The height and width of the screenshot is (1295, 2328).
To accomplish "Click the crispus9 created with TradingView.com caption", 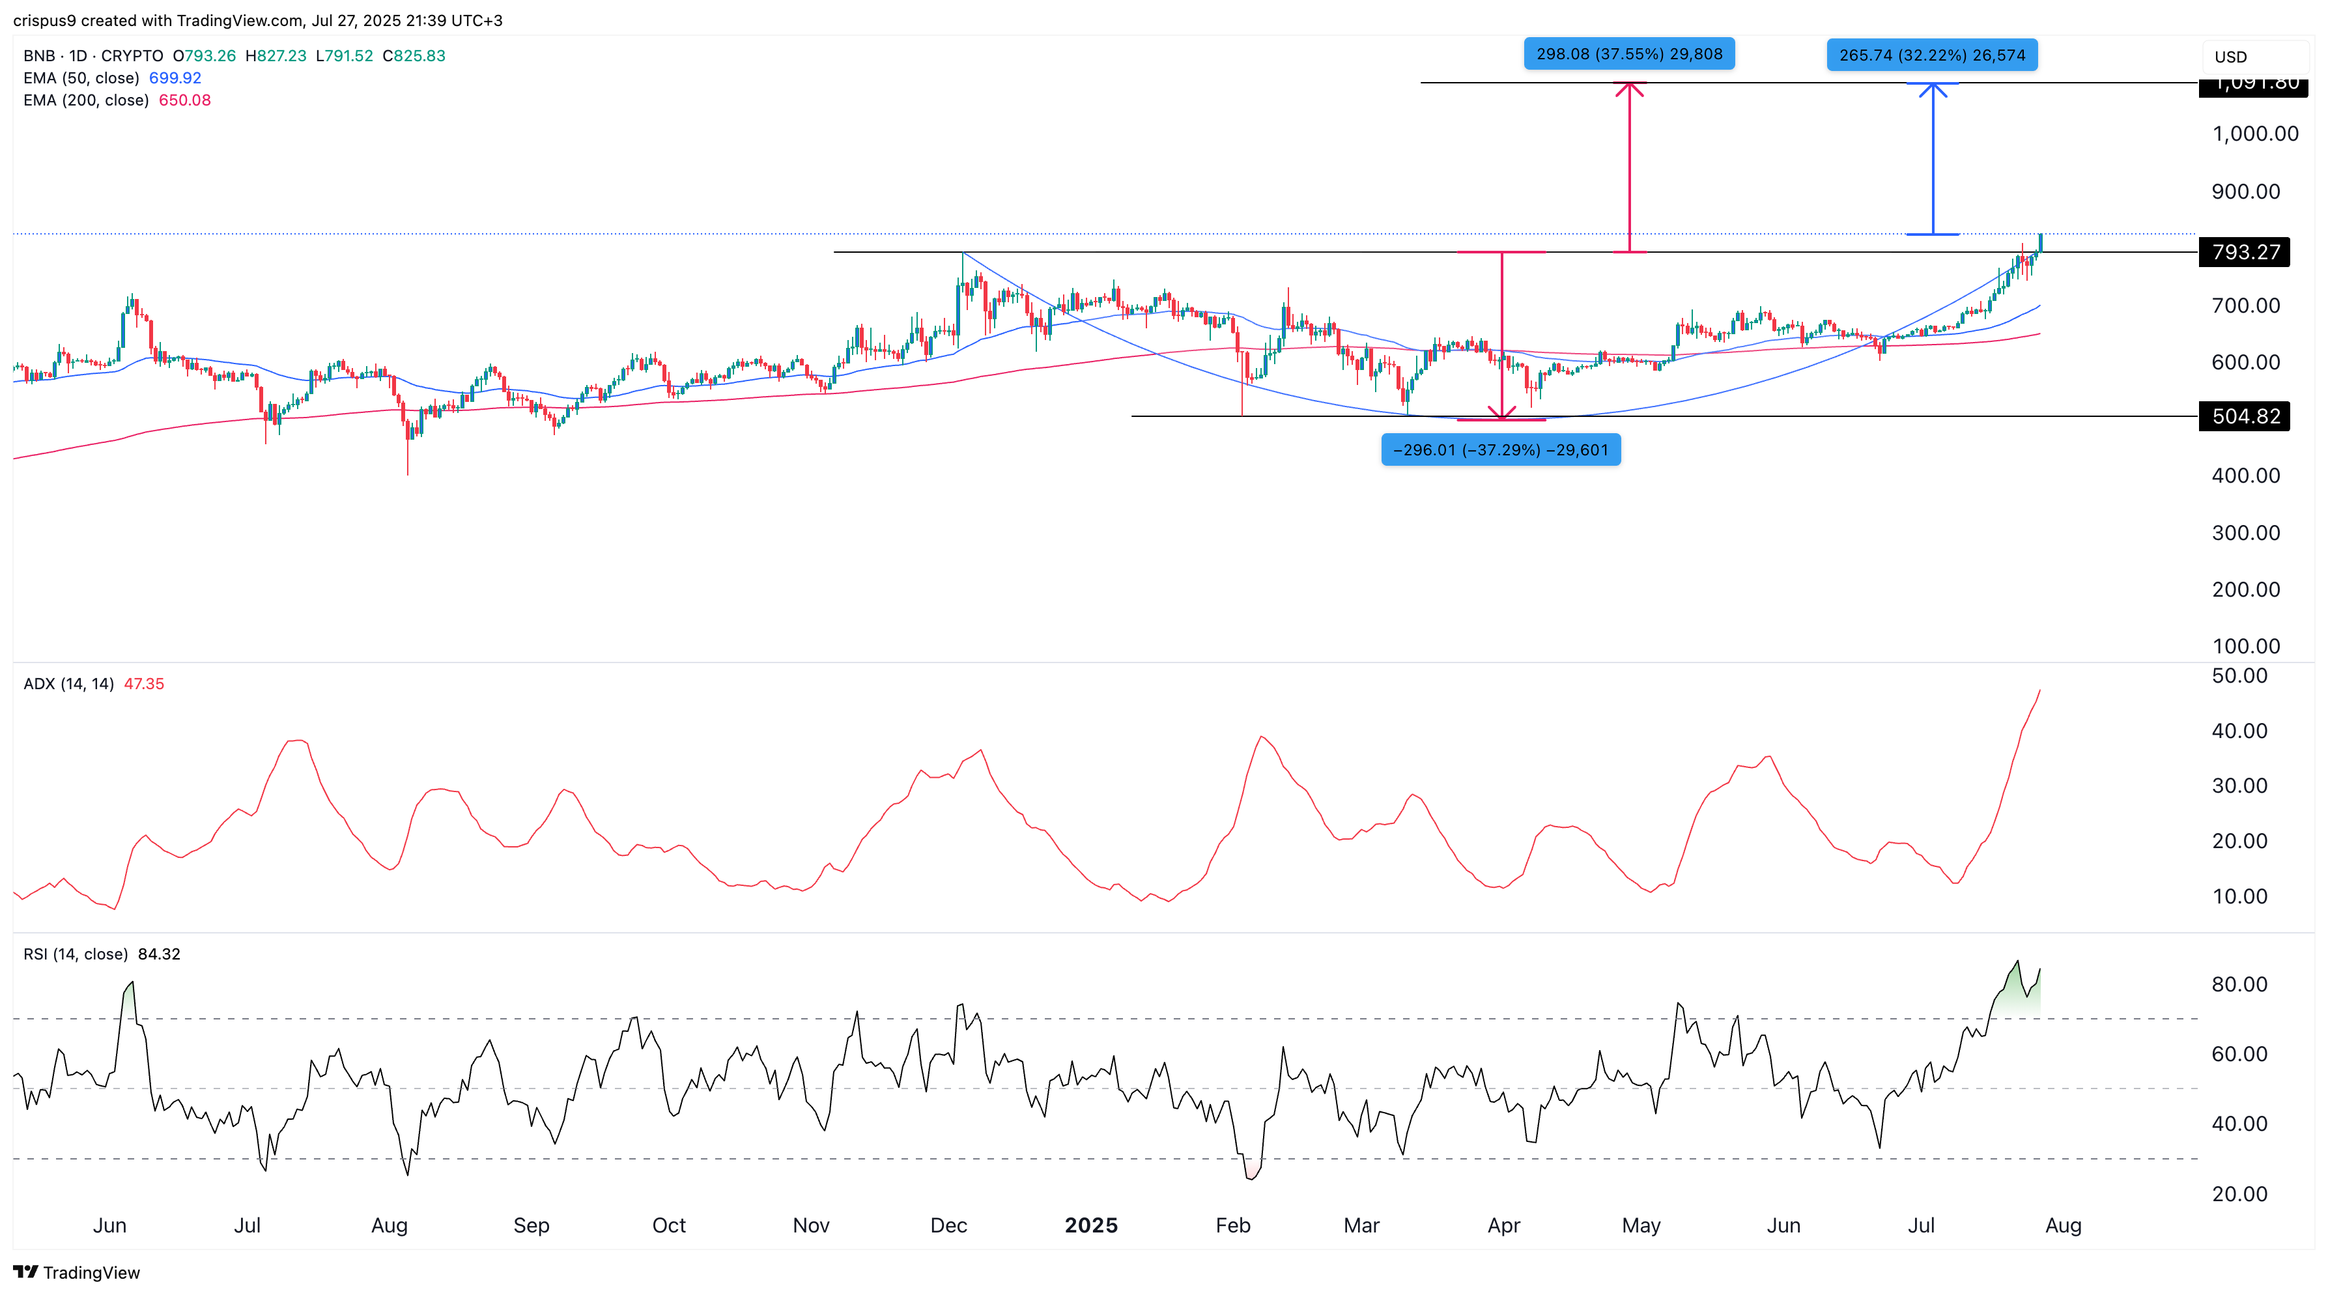I will (257, 20).
